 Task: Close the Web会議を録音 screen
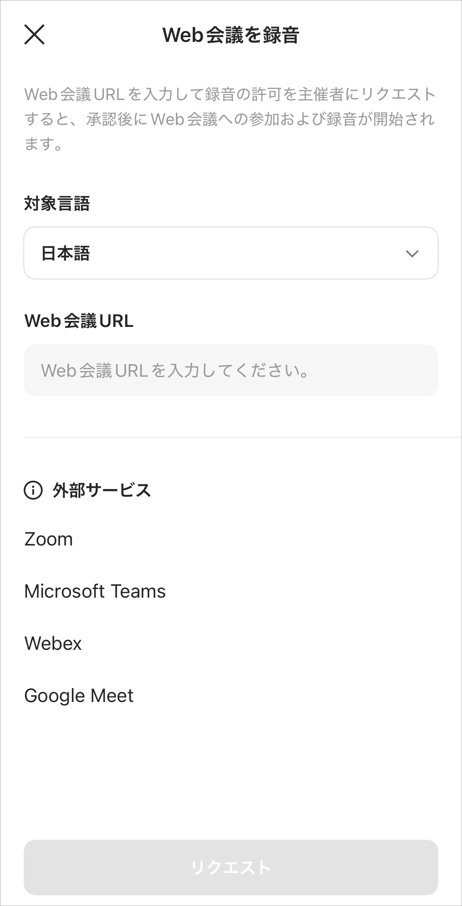[34, 34]
